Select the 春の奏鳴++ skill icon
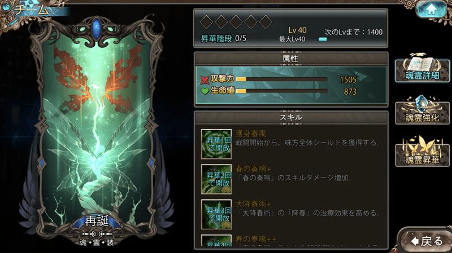Image resolution: width=452 pixels, height=253 pixels. 216,241
